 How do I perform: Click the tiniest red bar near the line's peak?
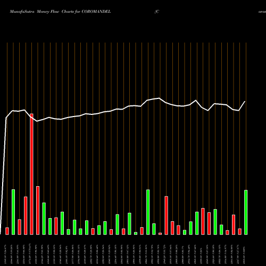pos(160,234)
